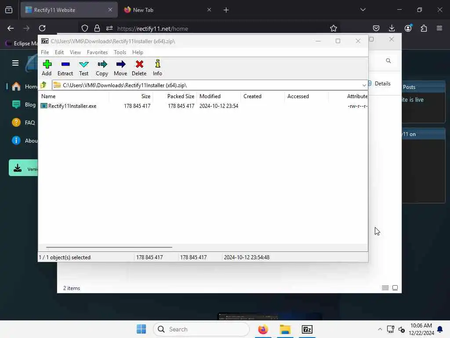Image resolution: width=450 pixels, height=338 pixels.
Task: Delete selection using the red X icon
Action: 139,68
